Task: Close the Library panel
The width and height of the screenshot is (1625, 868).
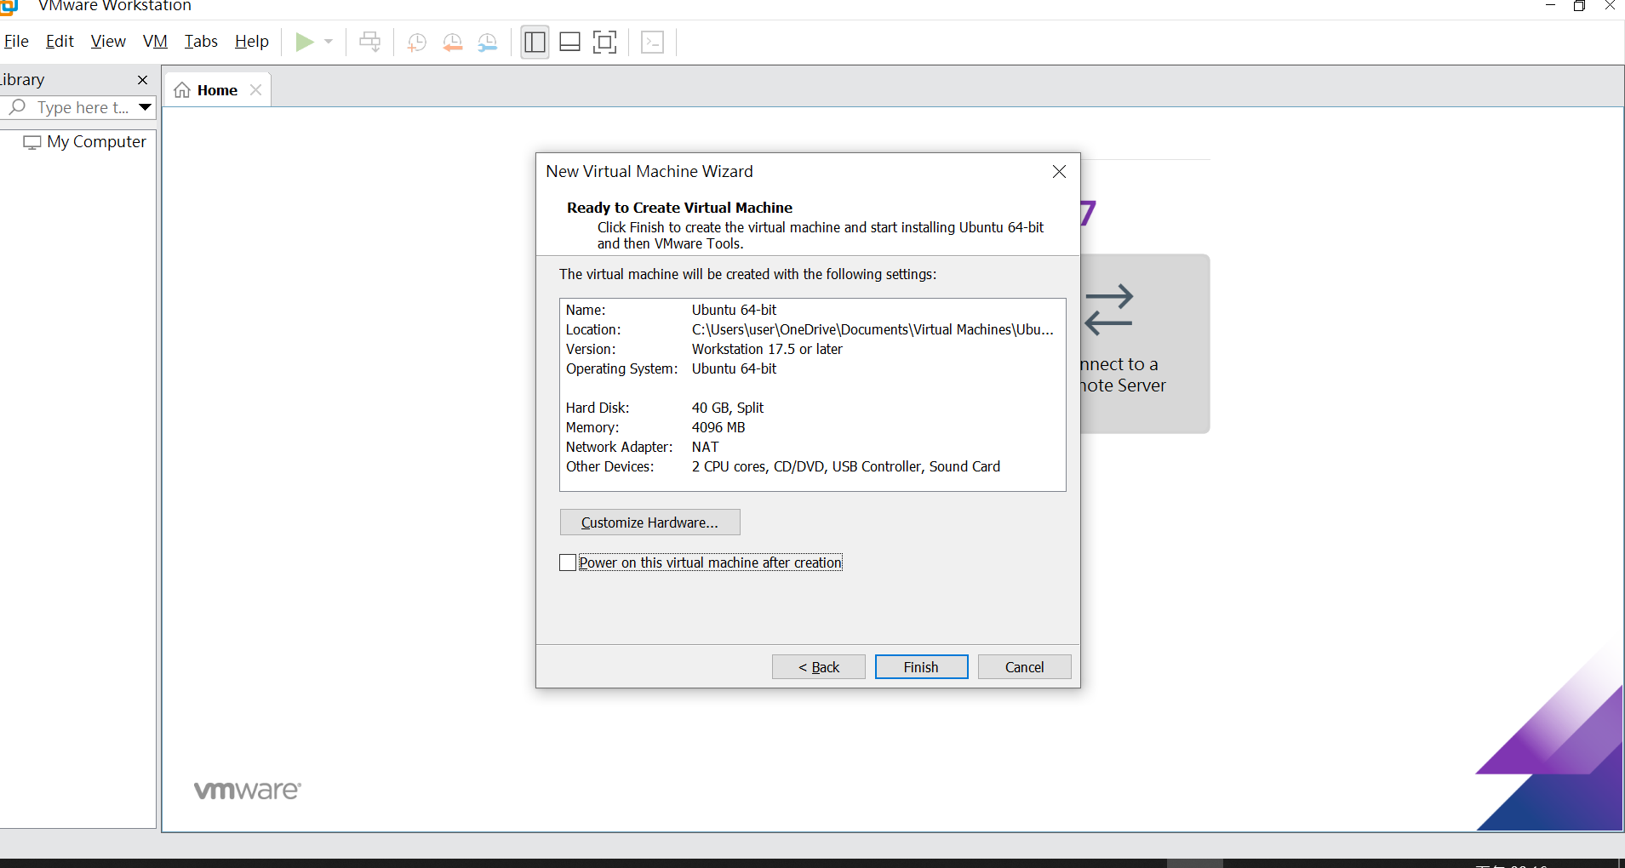Action: (142, 80)
